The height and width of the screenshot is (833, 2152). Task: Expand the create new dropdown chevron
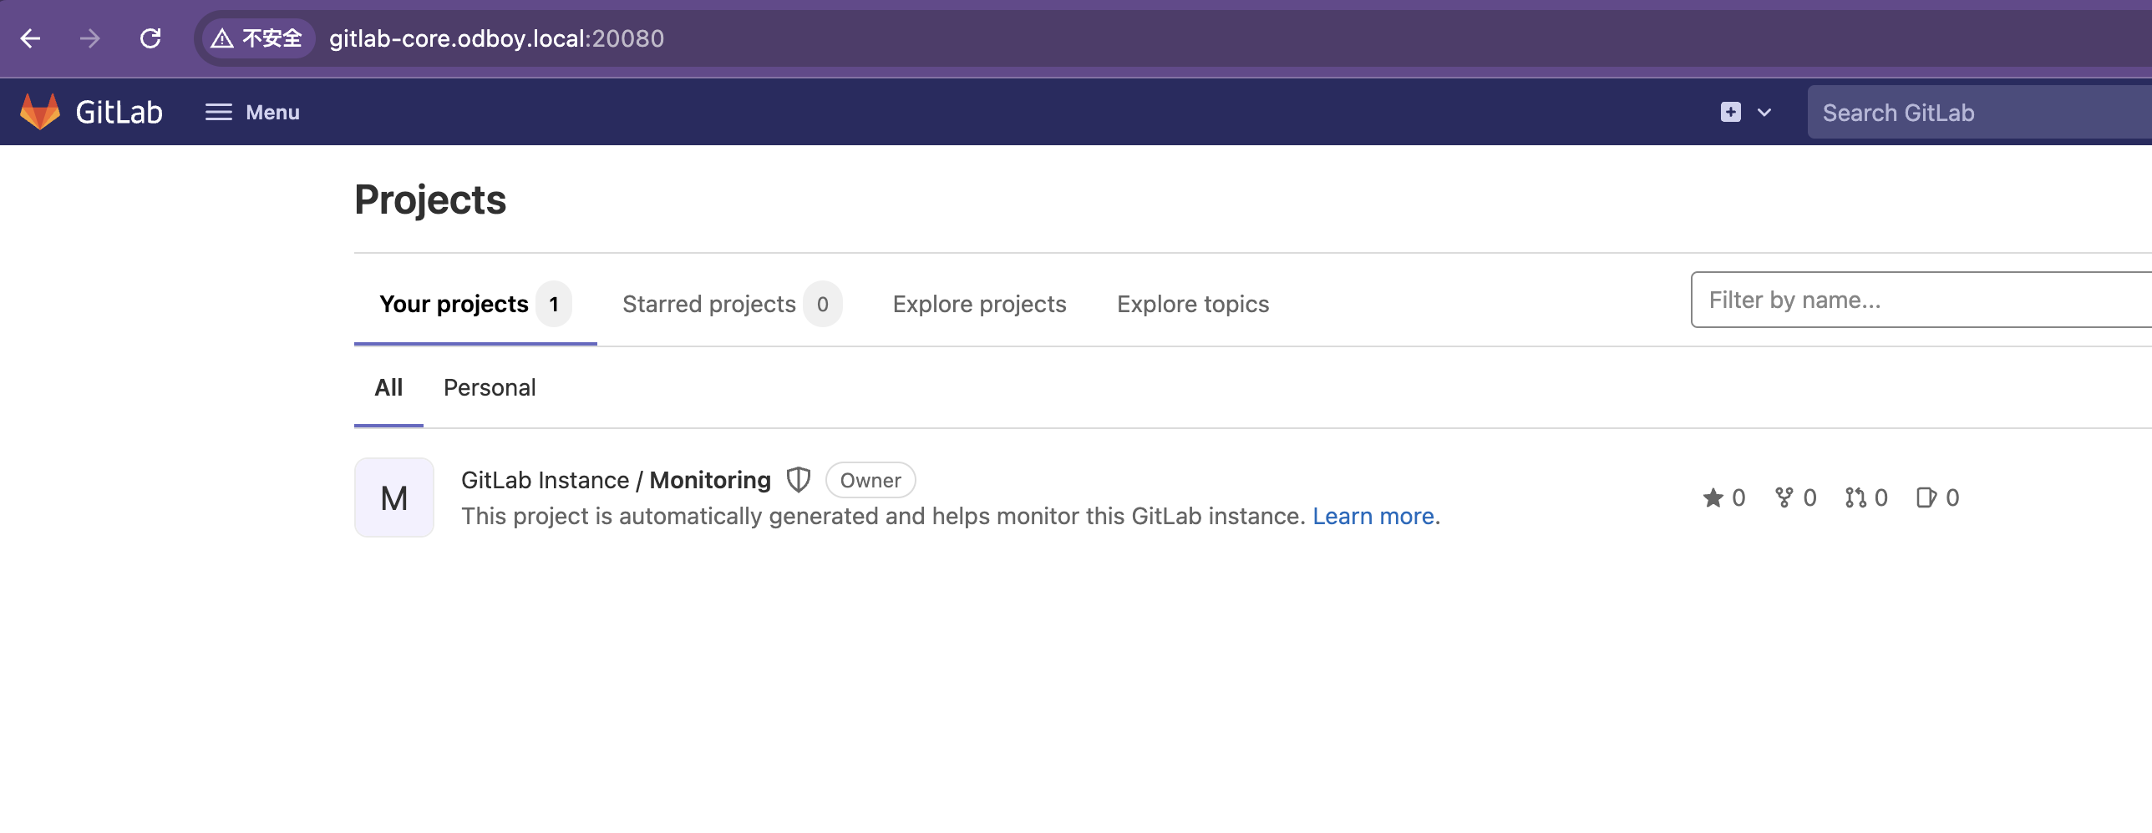[1764, 113]
